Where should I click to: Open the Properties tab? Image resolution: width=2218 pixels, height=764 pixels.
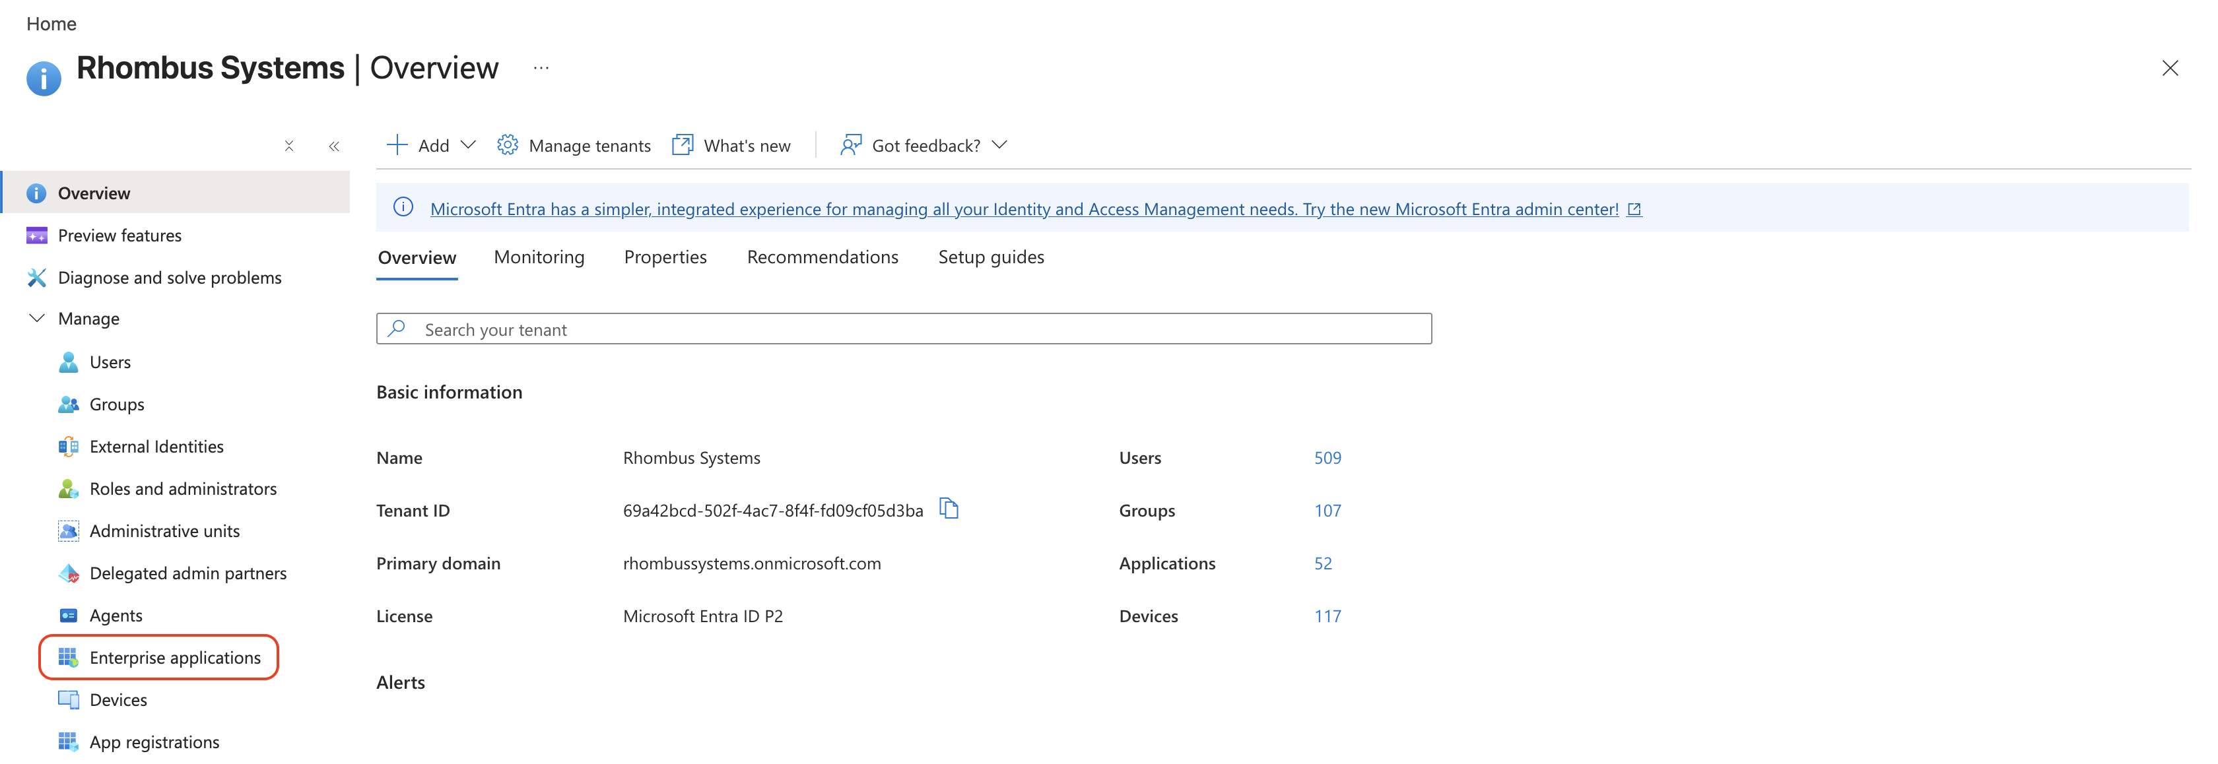[665, 257]
